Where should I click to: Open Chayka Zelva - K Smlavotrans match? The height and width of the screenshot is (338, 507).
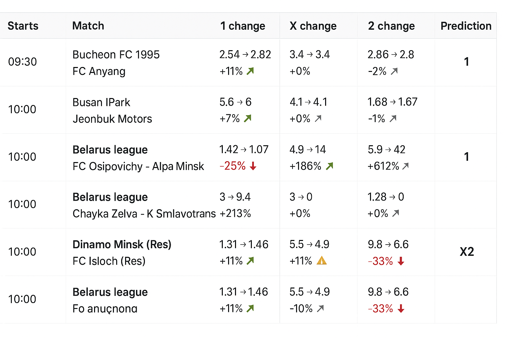144,214
